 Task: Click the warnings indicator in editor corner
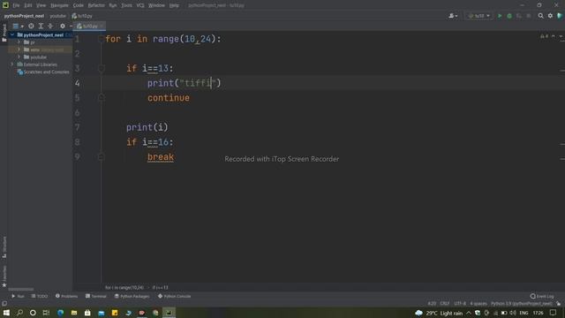point(544,36)
